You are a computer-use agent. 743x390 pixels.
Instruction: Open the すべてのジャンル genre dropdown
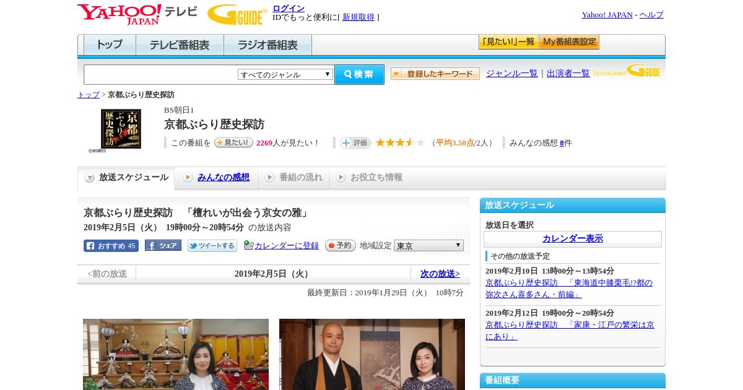pyautogui.click(x=285, y=74)
